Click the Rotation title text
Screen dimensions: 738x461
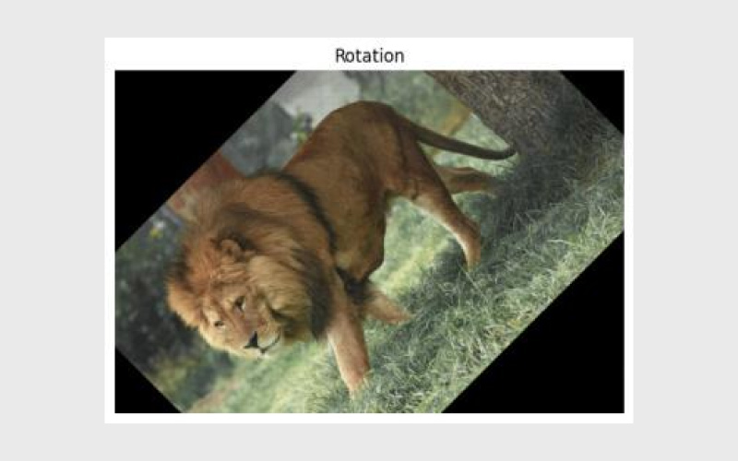pos(370,56)
